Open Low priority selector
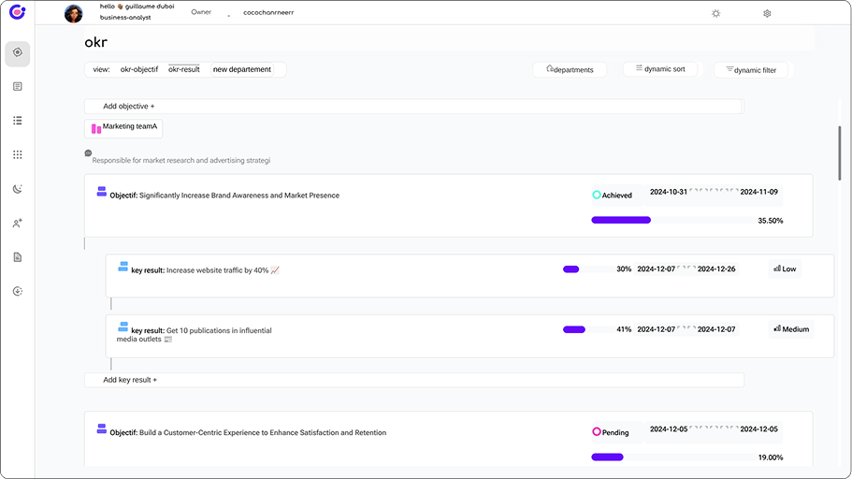852x479 pixels. tap(785, 269)
